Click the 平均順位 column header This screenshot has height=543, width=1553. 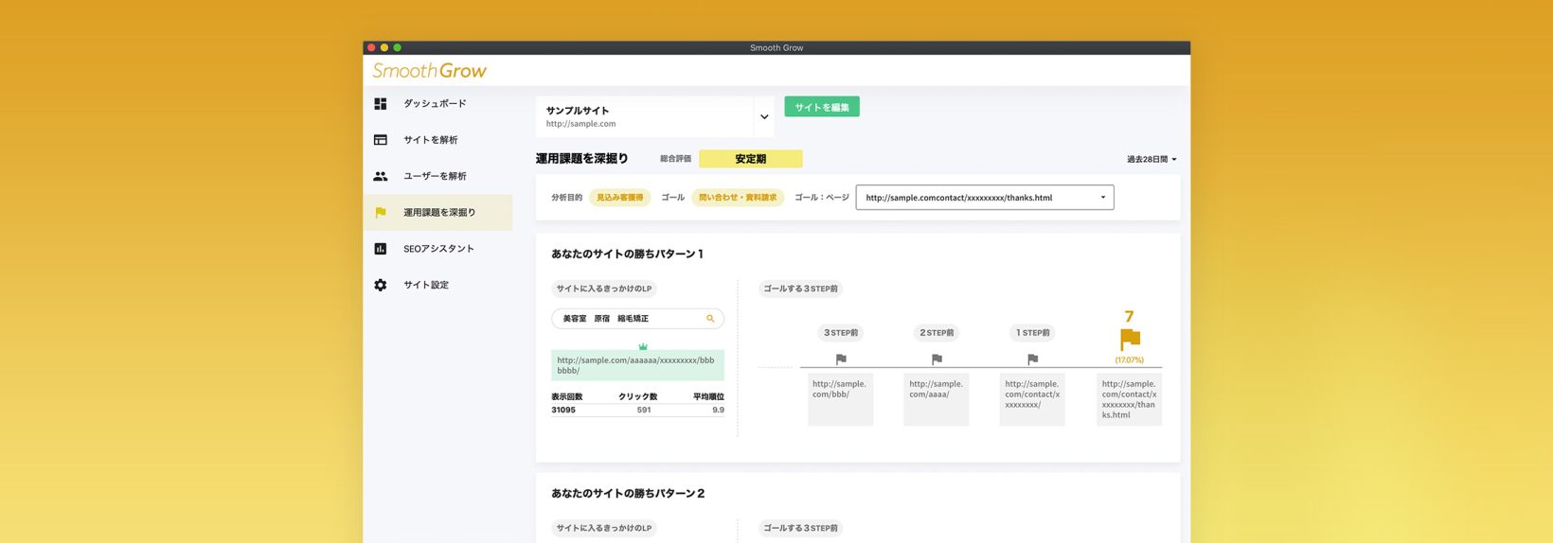(x=708, y=396)
